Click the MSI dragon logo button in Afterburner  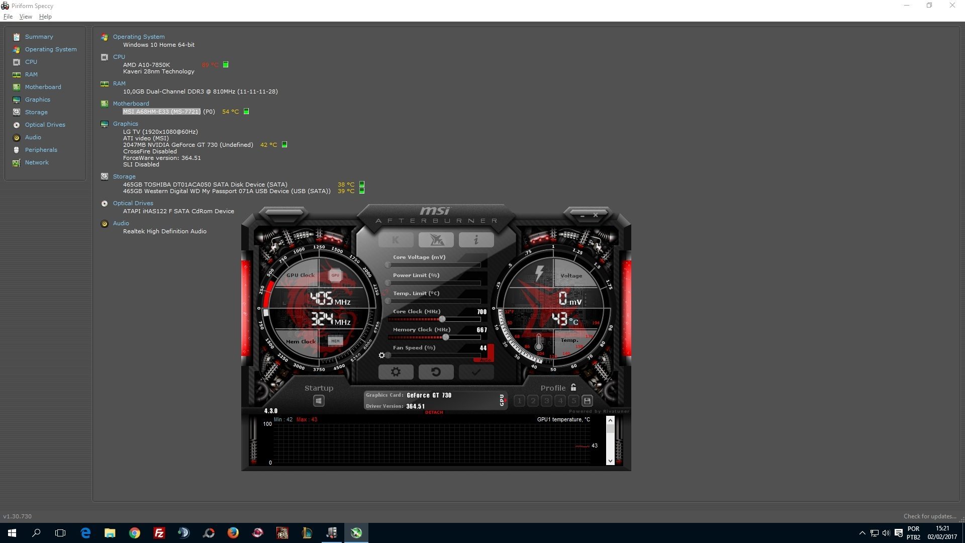point(436,240)
